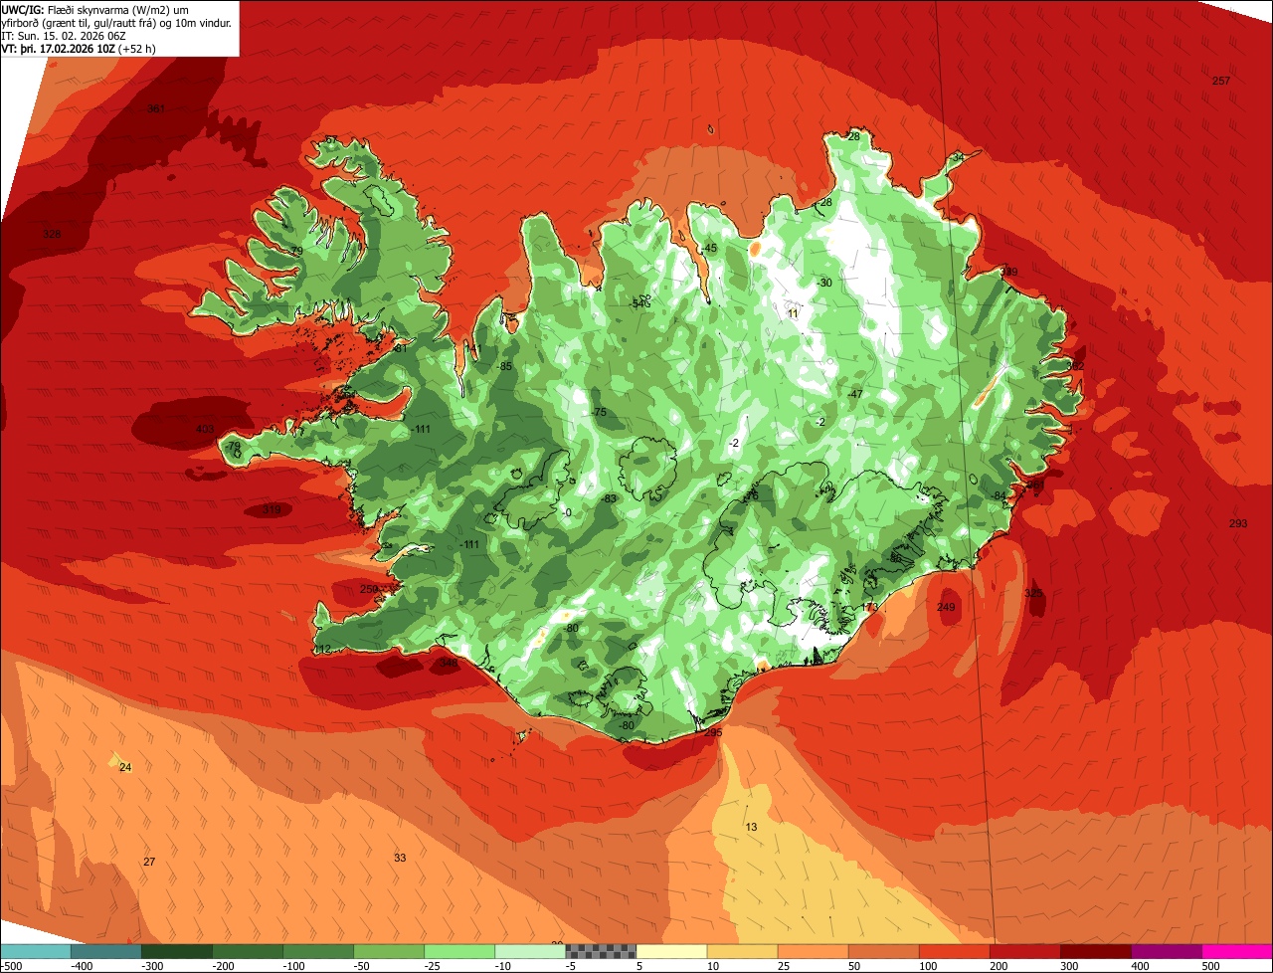
Task: Click the orange-red 100 to 200 swatch
Action: (953, 951)
